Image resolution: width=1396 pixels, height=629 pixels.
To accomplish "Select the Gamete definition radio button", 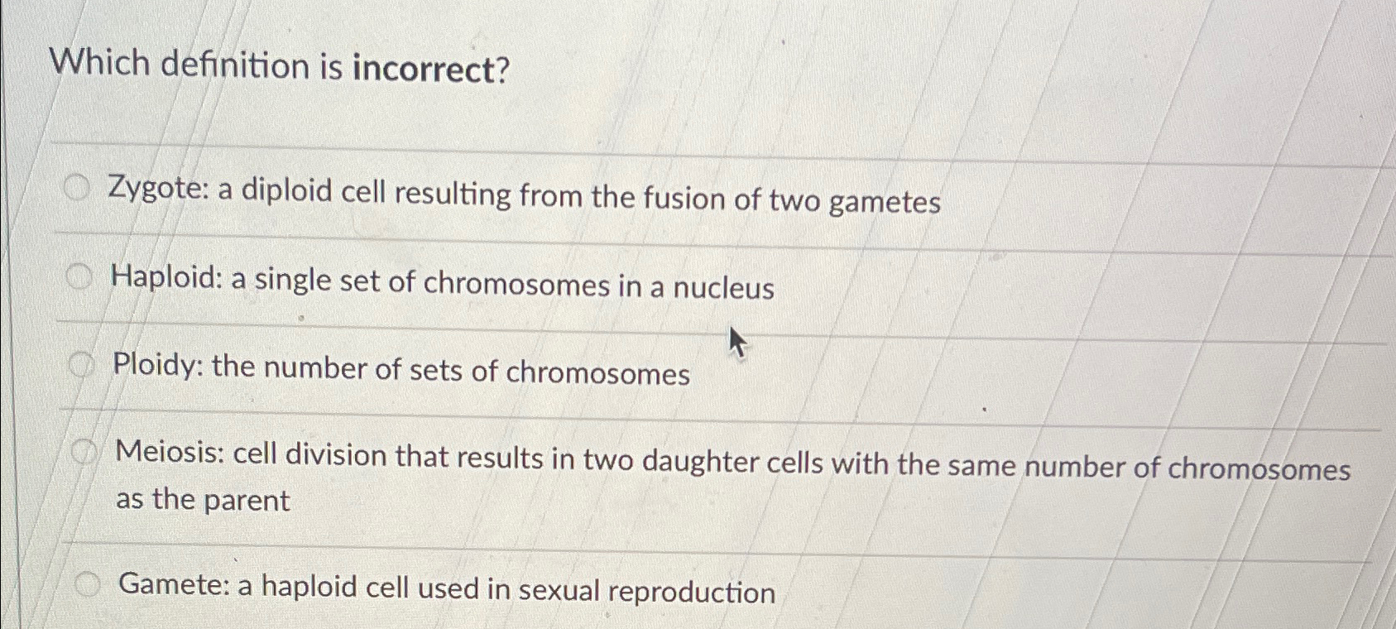I will (86, 582).
